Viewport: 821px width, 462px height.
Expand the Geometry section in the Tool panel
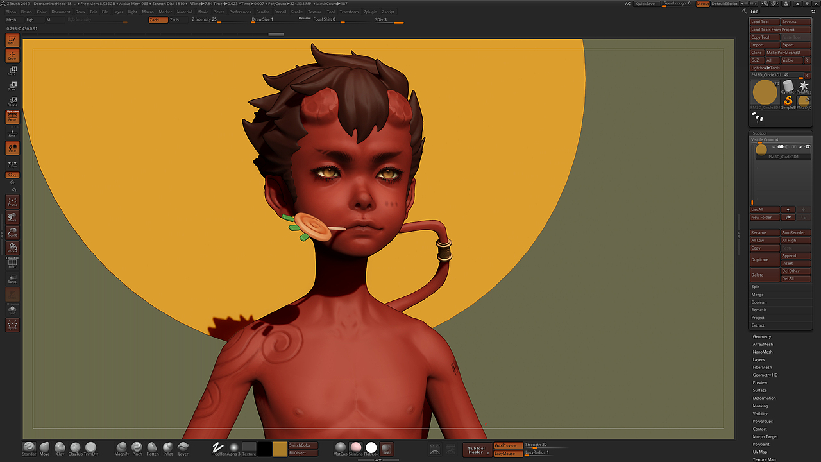coord(763,336)
